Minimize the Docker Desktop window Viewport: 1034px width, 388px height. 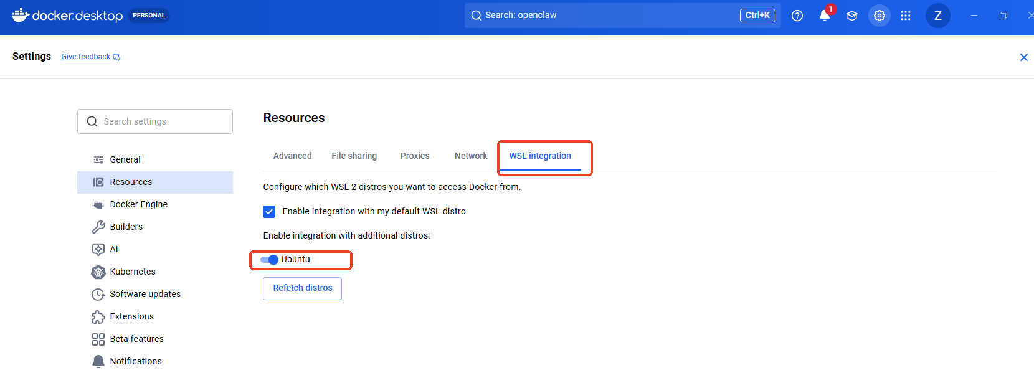tap(974, 16)
